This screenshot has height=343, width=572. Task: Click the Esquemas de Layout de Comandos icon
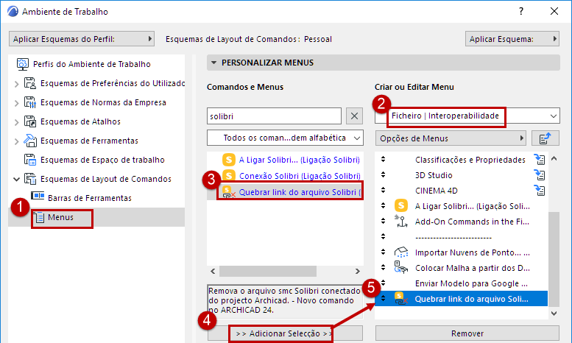coord(30,179)
